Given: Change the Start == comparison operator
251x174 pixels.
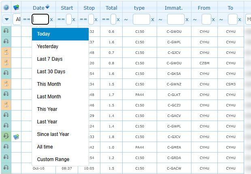Looking at the screenshot, I should (x=61, y=19).
